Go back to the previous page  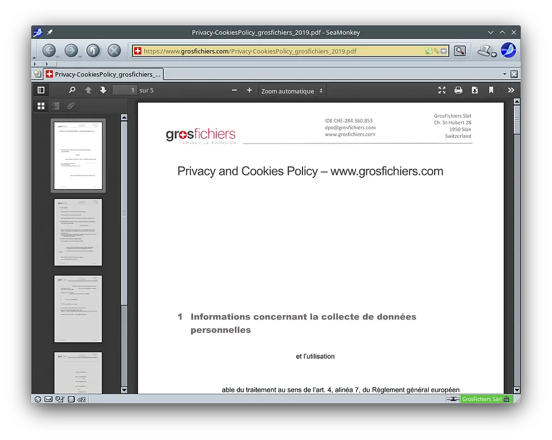49,51
